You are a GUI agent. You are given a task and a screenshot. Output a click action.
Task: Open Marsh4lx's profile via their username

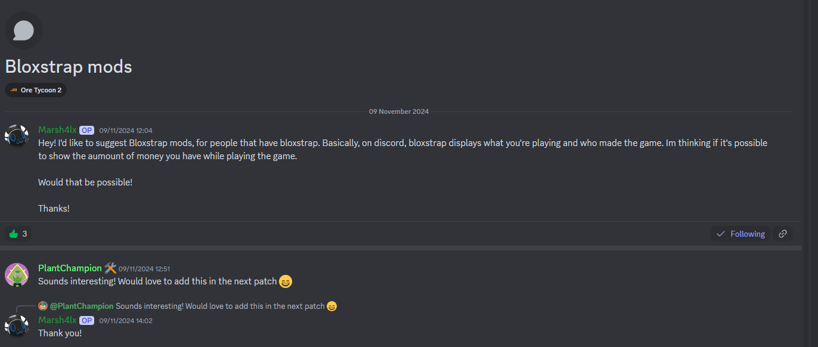pos(57,129)
